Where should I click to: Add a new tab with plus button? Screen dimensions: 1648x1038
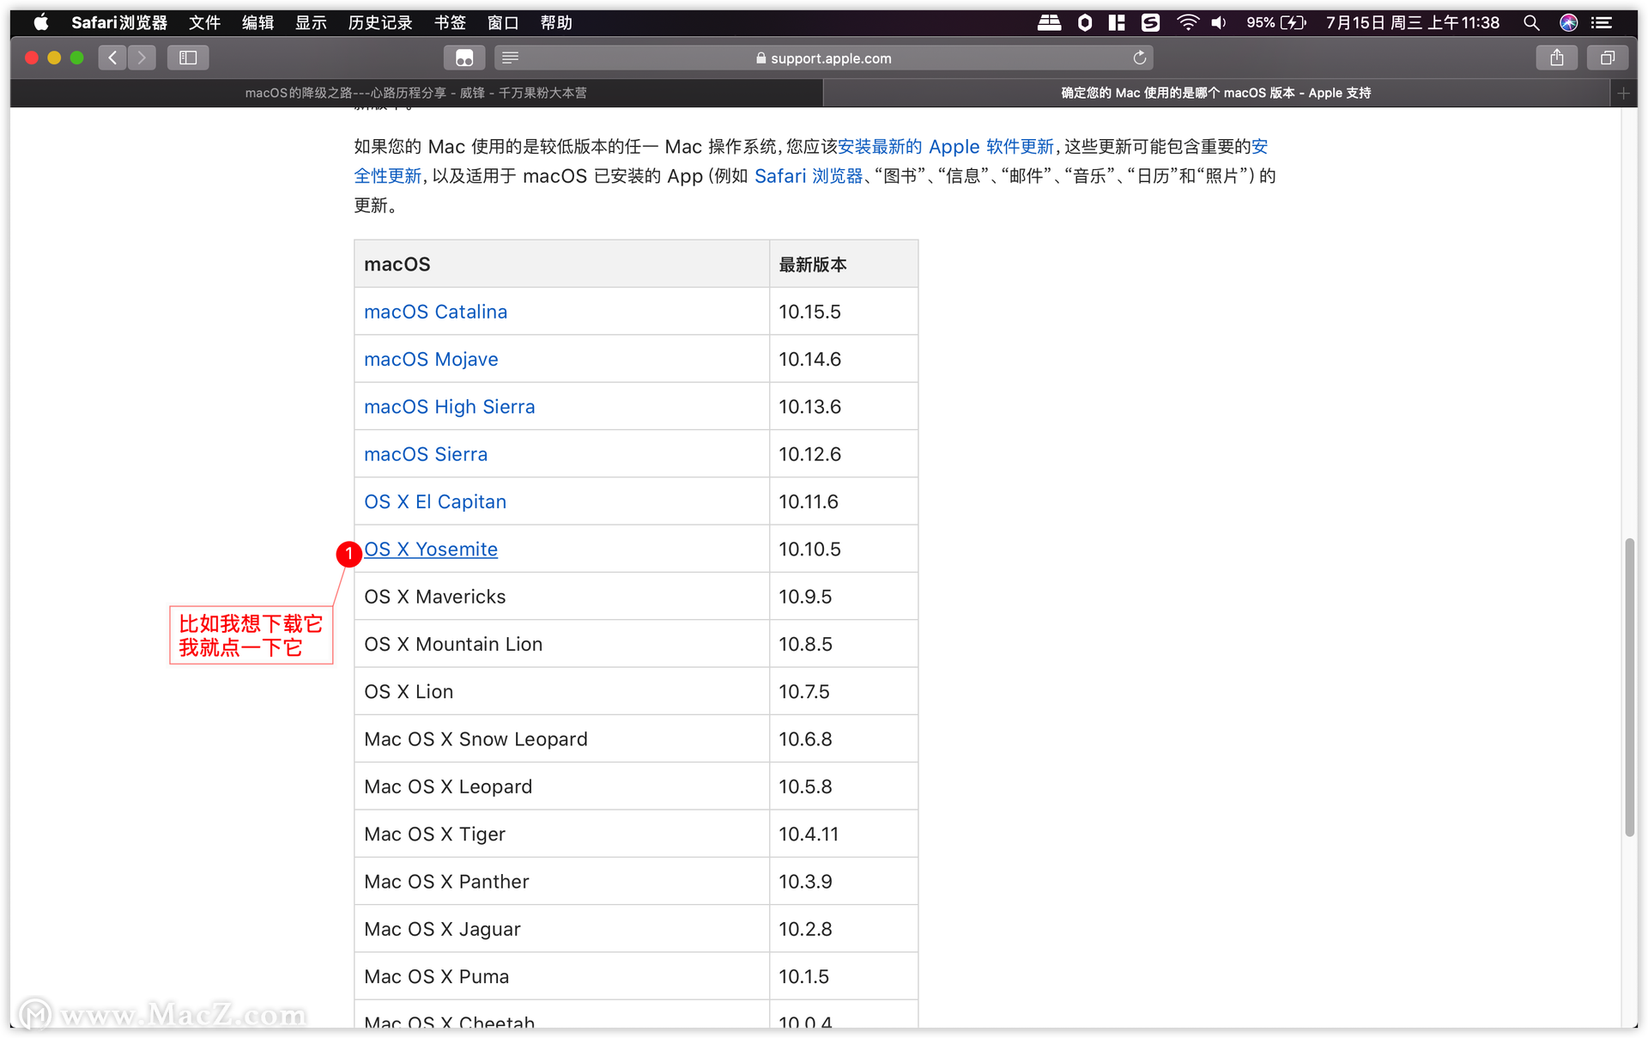tap(1623, 93)
